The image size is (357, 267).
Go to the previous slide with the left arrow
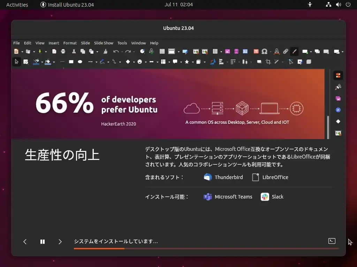(25, 242)
